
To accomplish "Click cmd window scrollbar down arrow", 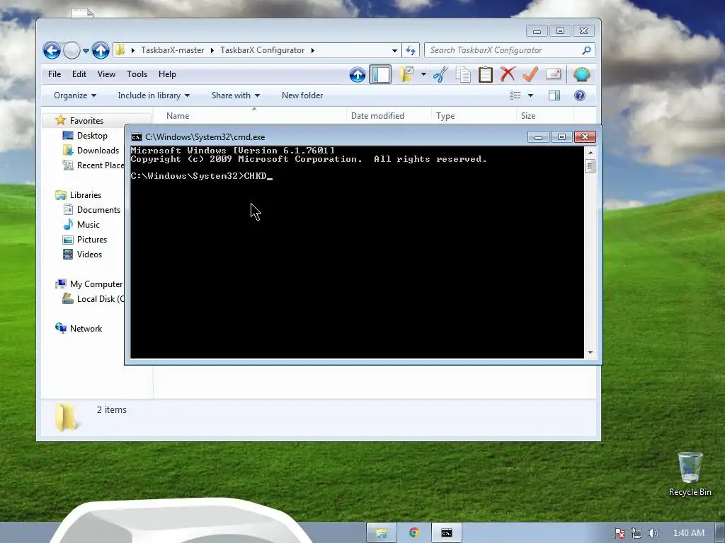I will [590, 353].
